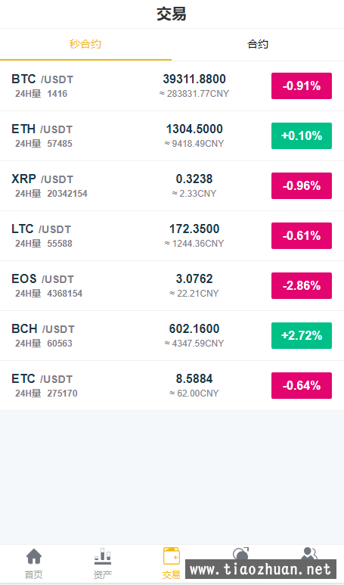Switch to the 合约 tab
Screen dimensions: 344x585
[x=258, y=45]
